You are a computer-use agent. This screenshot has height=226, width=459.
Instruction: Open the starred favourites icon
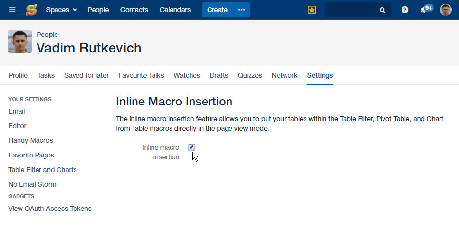click(312, 10)
